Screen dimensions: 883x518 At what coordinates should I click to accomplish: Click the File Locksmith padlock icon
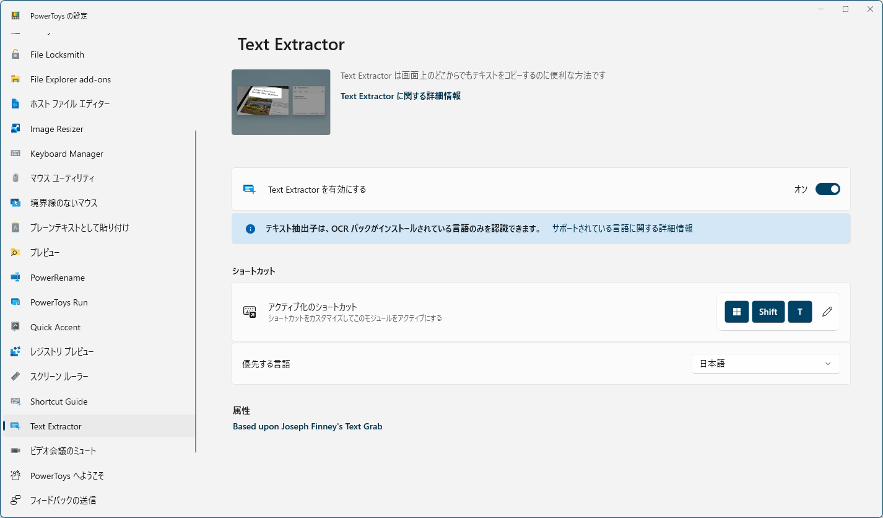pos(15,55)
